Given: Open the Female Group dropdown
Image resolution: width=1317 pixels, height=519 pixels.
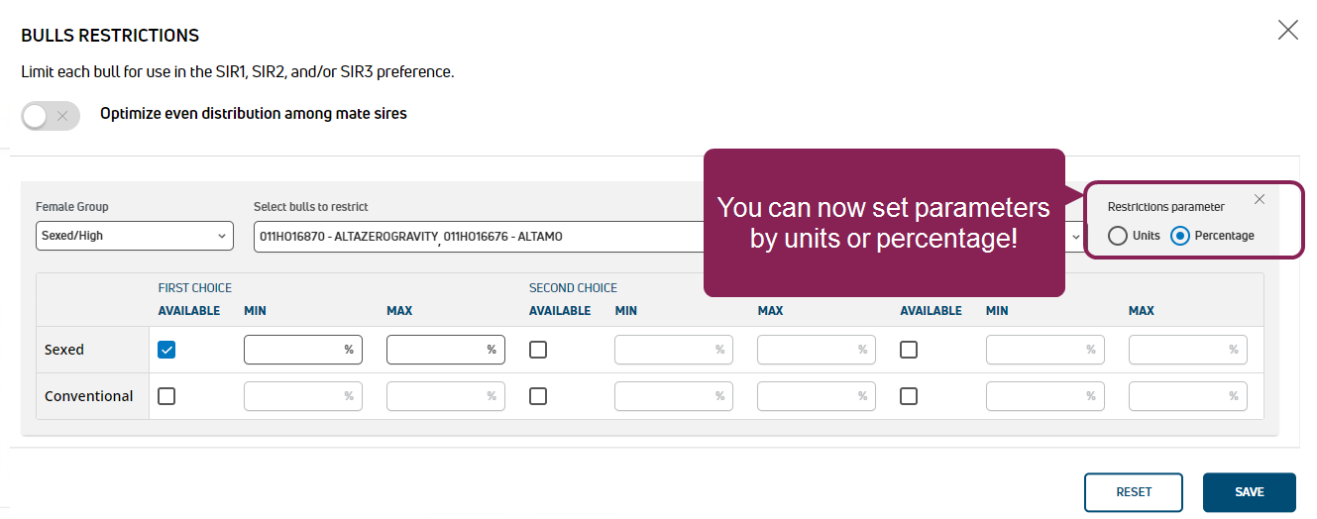Looking at the screenshot, I should point(134,237).
